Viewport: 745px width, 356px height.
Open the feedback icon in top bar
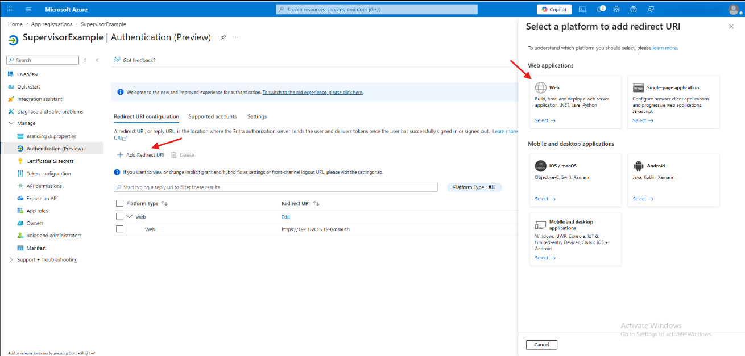point(651,10)
